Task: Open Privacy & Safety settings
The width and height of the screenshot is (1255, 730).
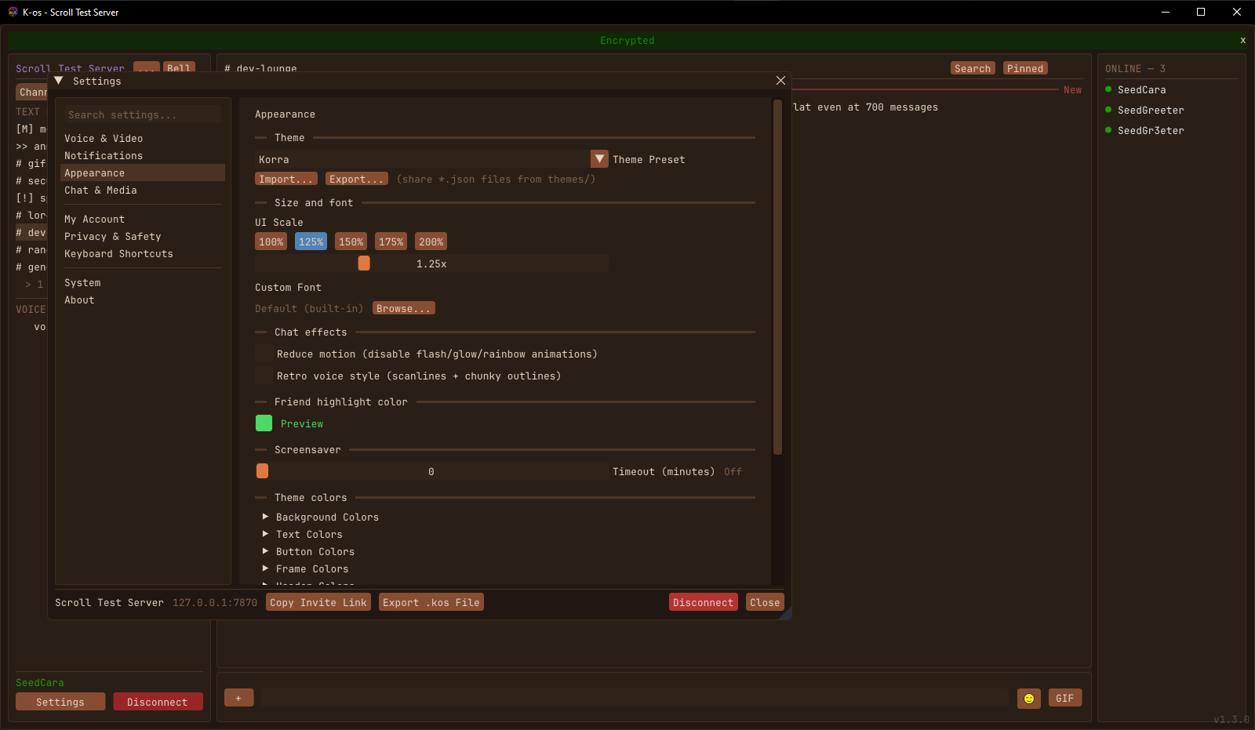Action: click(x=143, y=236)
